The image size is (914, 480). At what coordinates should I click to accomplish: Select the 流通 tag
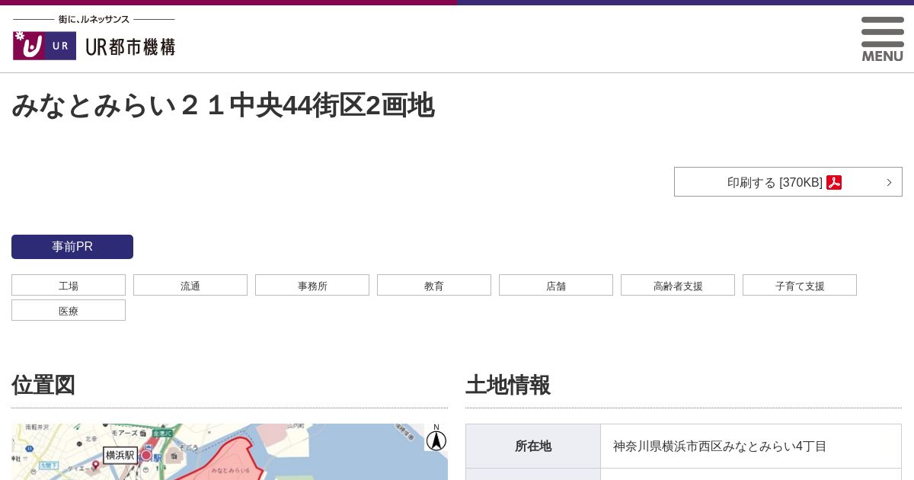[190, 286]
